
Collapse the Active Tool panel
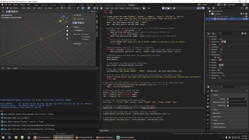pyautogui.click(x=77, y=15)
